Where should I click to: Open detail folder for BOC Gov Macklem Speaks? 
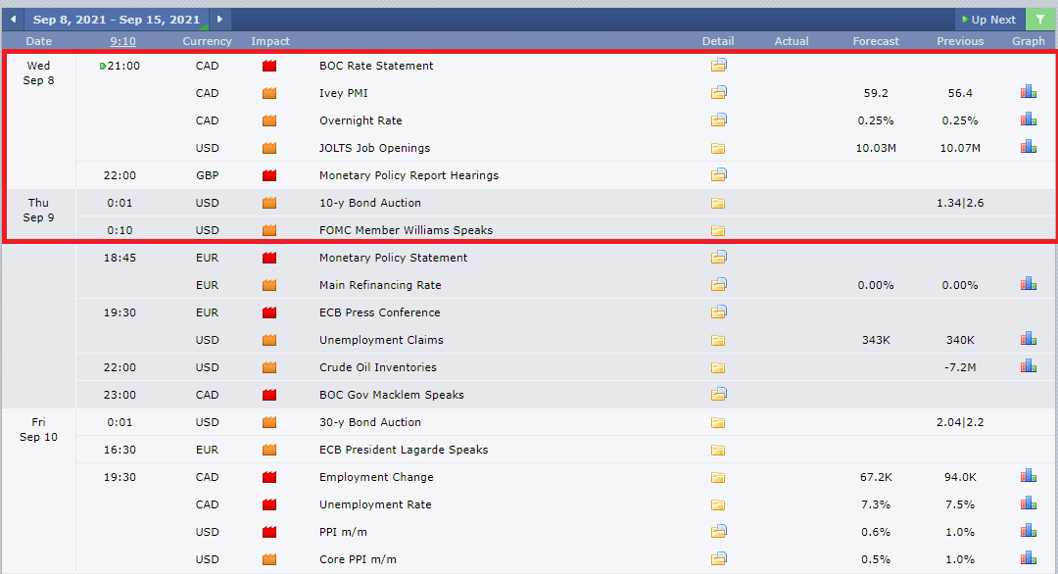coord(719,395)
